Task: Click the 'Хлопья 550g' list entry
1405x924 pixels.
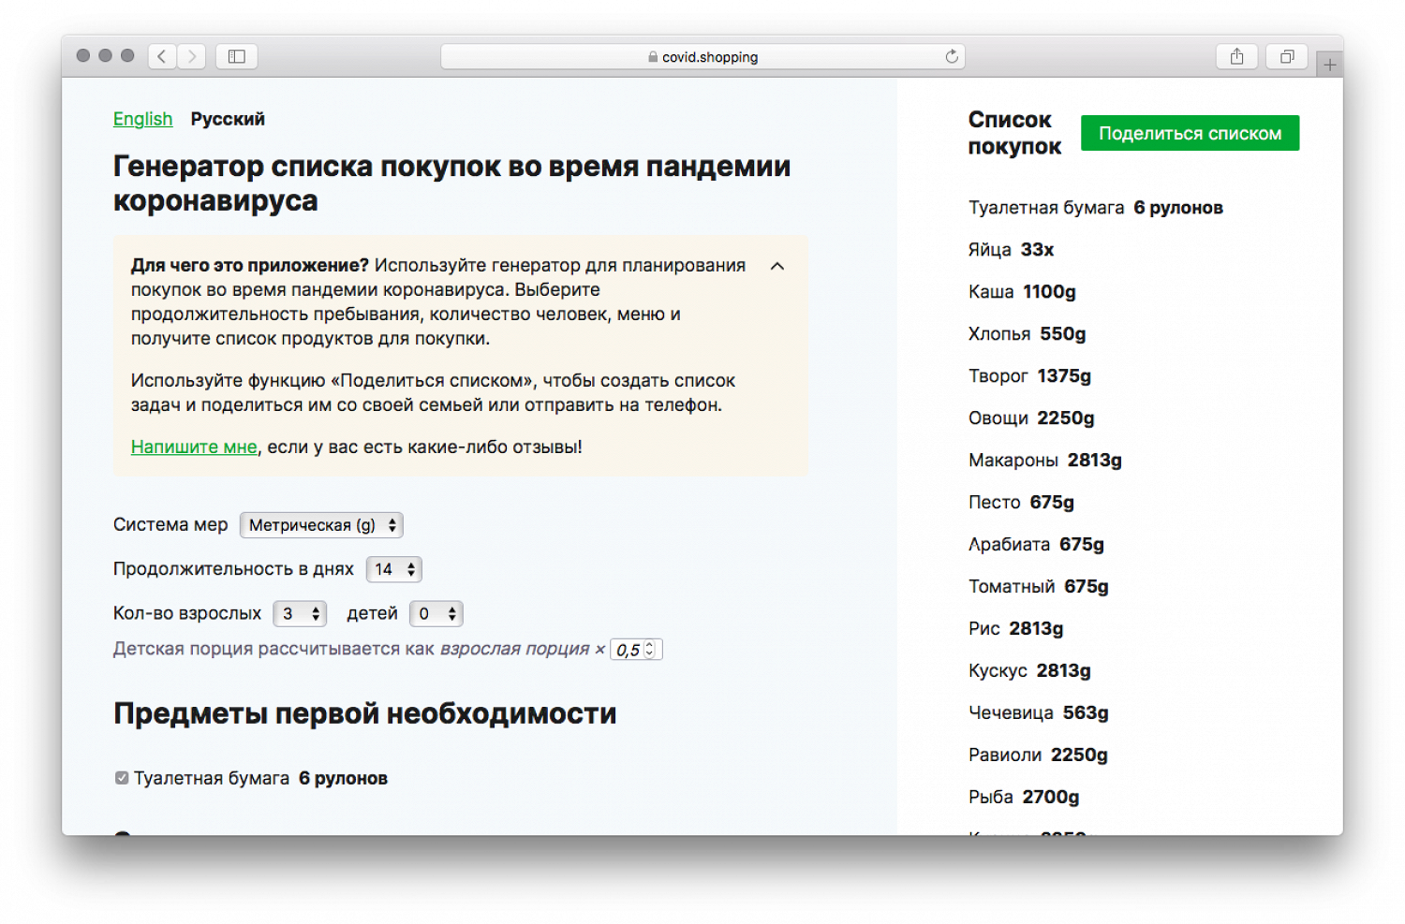Action: tap(1027, 333)
